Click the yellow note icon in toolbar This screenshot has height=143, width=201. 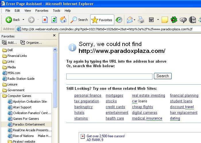165,20
